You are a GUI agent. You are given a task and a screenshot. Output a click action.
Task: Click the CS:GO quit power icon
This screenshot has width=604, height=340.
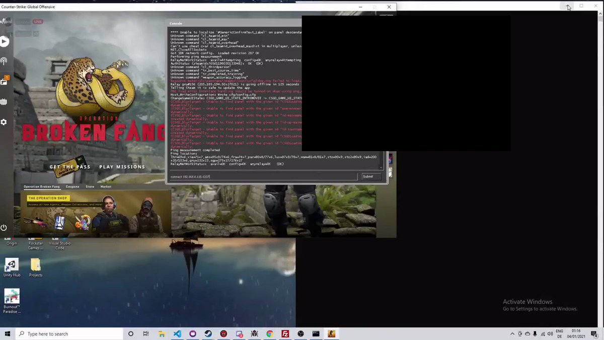tap(4, 228)
